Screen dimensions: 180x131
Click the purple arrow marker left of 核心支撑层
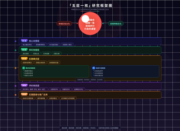15,41
